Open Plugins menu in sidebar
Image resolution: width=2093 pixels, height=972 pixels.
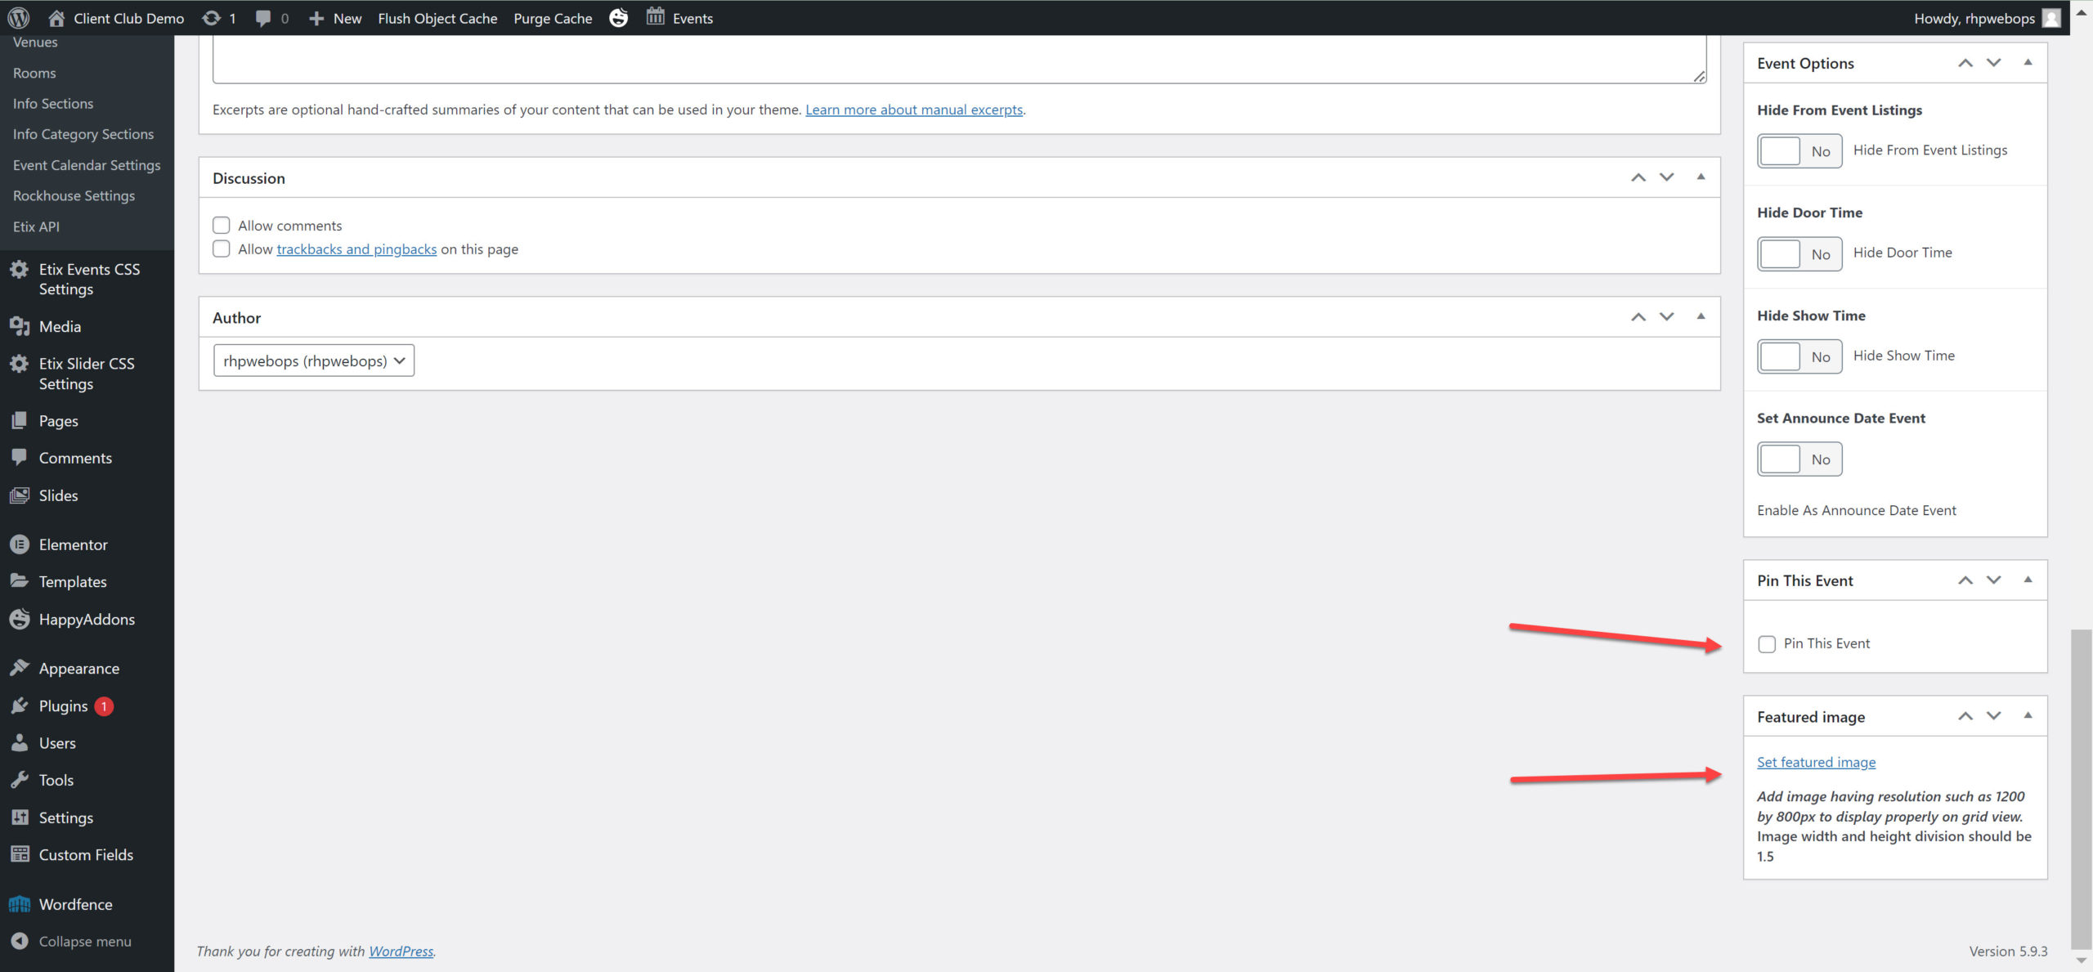click(x=63, y=705)
